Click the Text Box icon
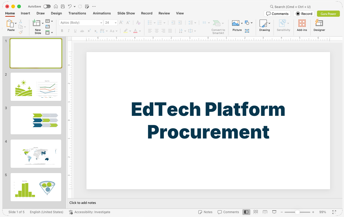 click(247, 31)
